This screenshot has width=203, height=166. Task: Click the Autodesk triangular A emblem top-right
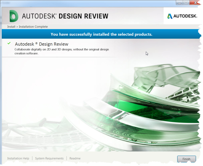coord(170,16)
